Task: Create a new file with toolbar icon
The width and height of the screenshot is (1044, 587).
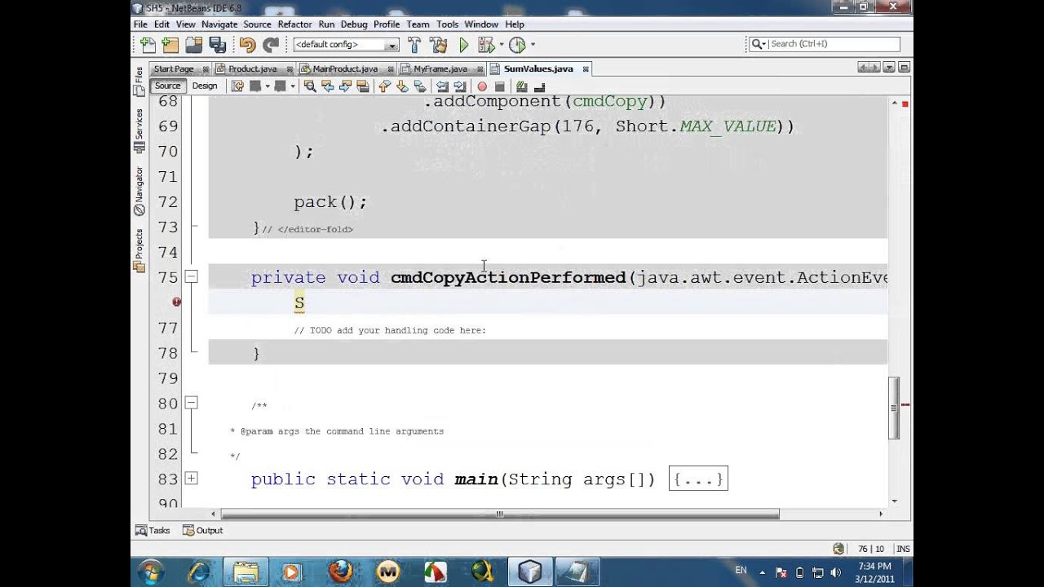Action: (148, 45)
